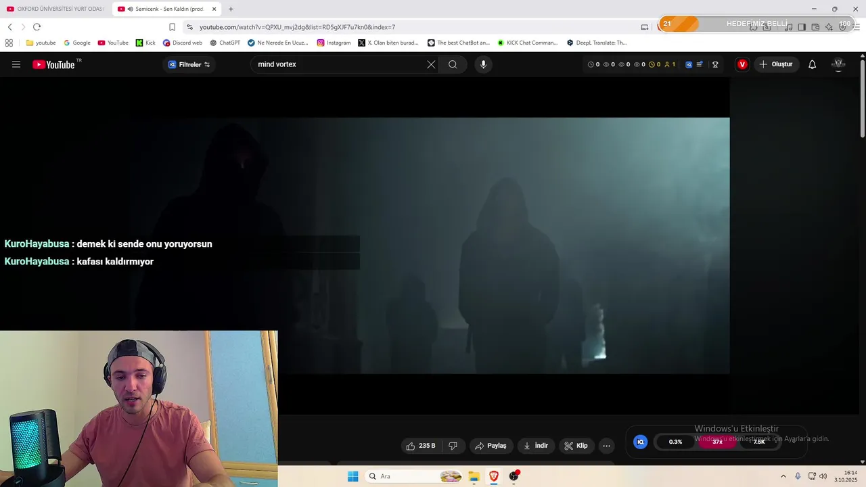
Task: Click install app icon in address bar
Action: [645, 27]
